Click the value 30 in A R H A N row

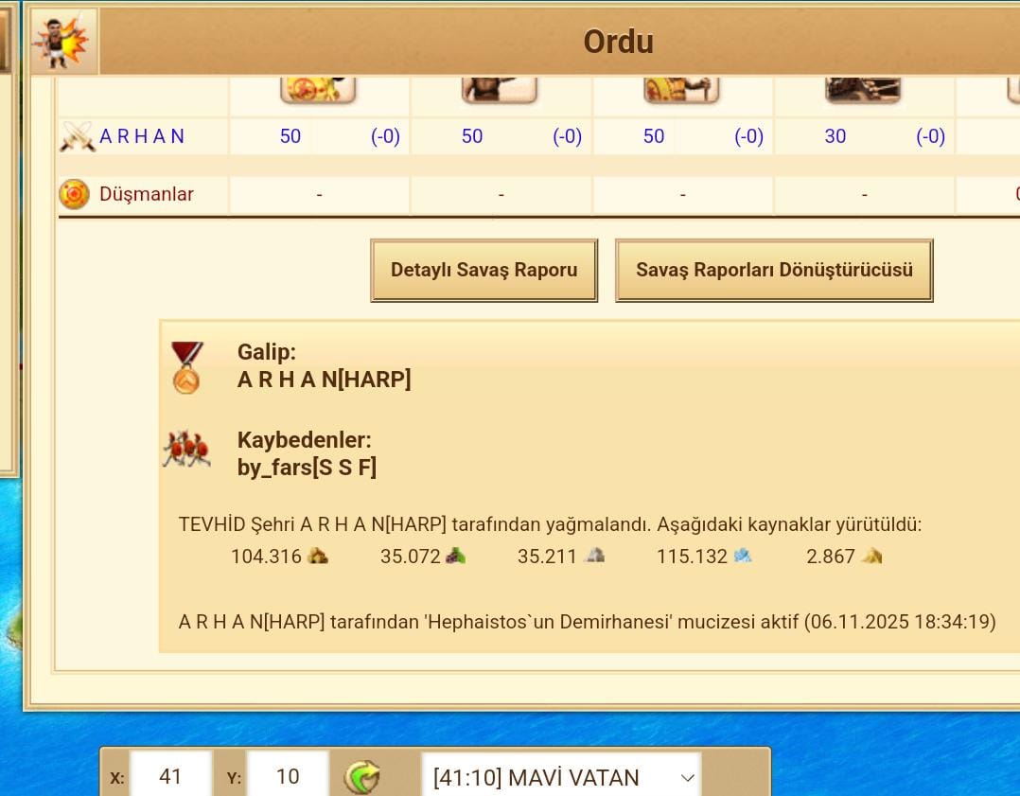pos(835,136)
